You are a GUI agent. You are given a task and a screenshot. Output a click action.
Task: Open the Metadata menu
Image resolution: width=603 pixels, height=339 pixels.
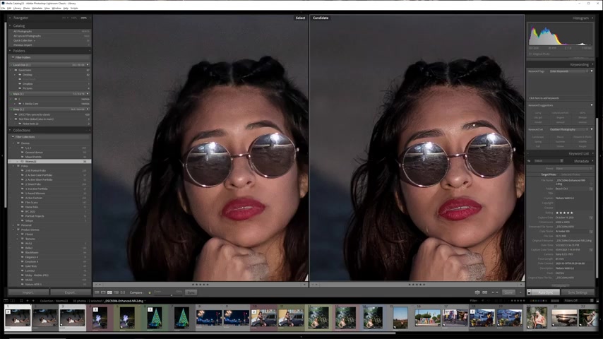point(37,8)
